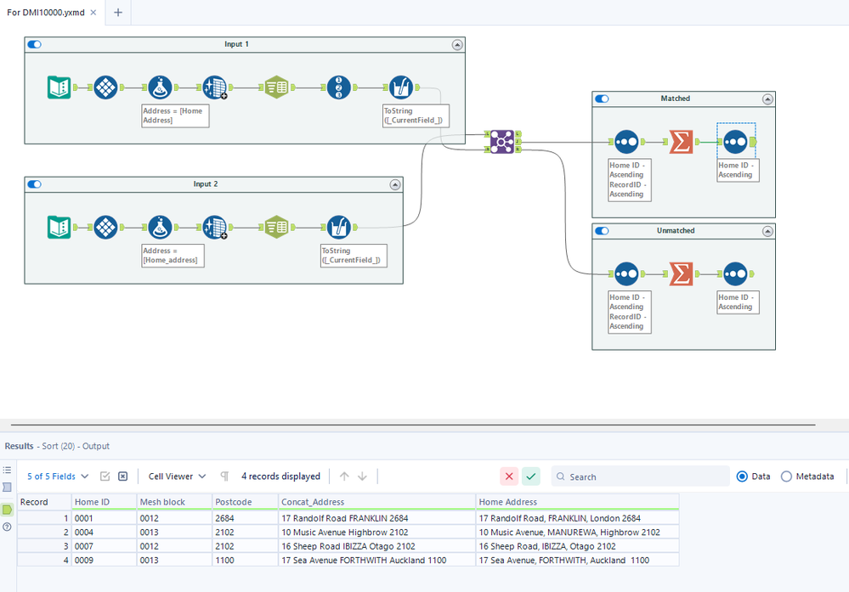Select the Multi-Field Formula tool in Input 2
Screen dimensions: 849x592
point(339,228)
